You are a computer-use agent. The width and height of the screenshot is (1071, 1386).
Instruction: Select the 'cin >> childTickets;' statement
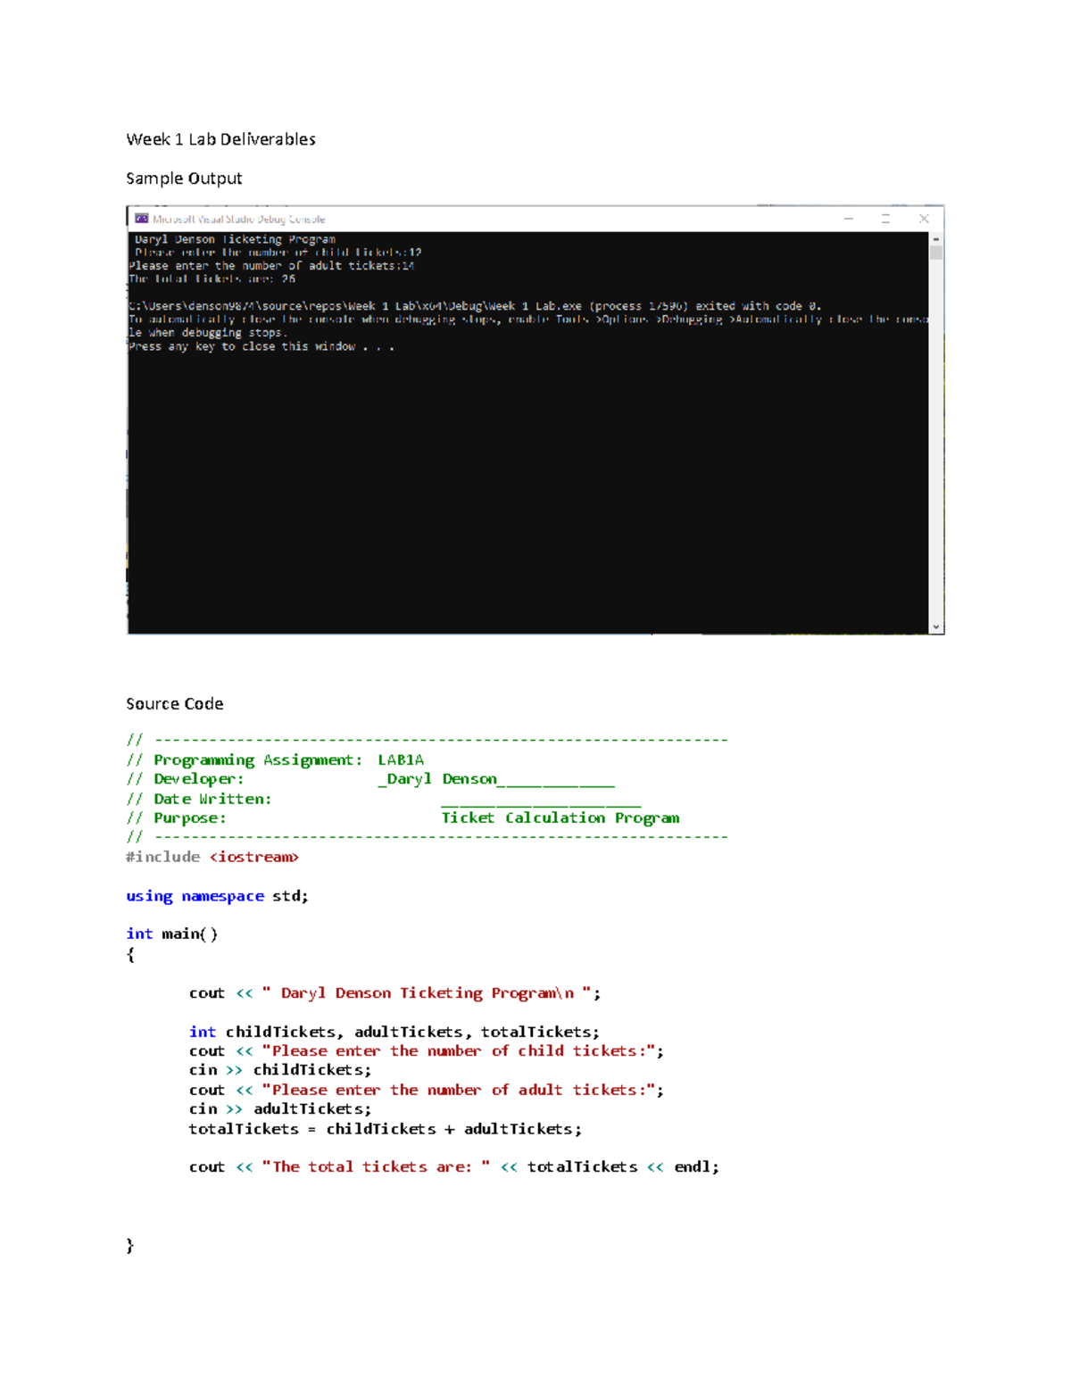pos(280,1069)
